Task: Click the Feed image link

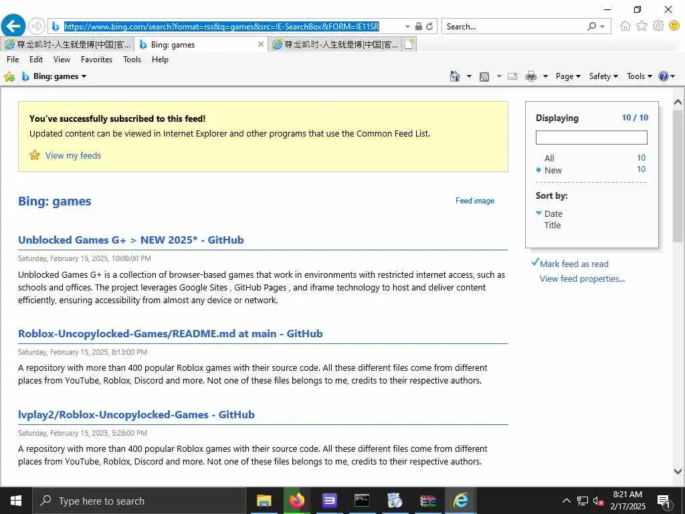Action: click(475, 201)
